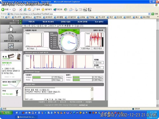Viewport: 159px width, 119px height.
Task: Open the 인터넷 기상도 navigation tab
Action: point(66,22)
